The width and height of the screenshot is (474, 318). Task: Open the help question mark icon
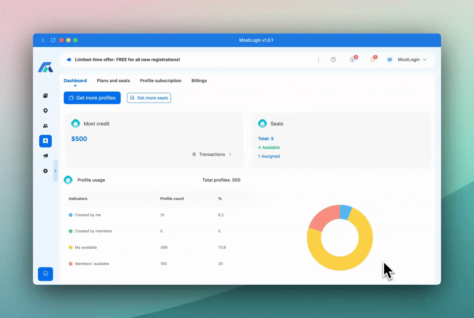coord(333,59)
